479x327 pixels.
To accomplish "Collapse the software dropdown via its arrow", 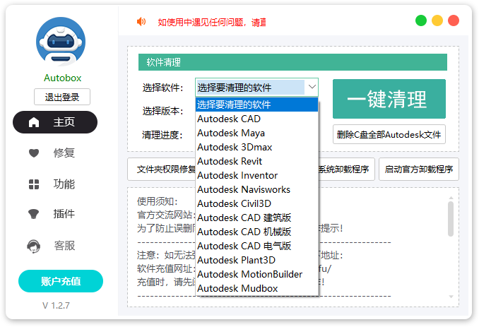I will click(x=312, y=87).
